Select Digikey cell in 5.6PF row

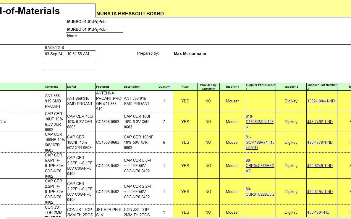(x=291, y=166)
